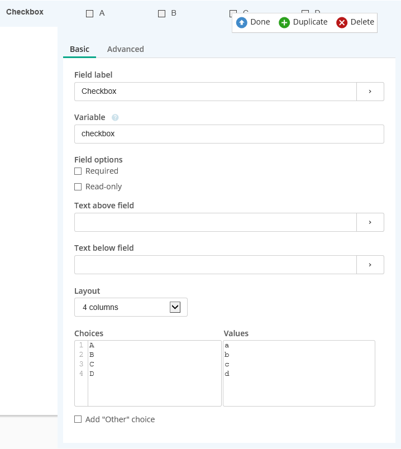Image resolution: width=401 pixels, height=449 pixels.
Task: Select the Basic tab
Action: point(79,49)
